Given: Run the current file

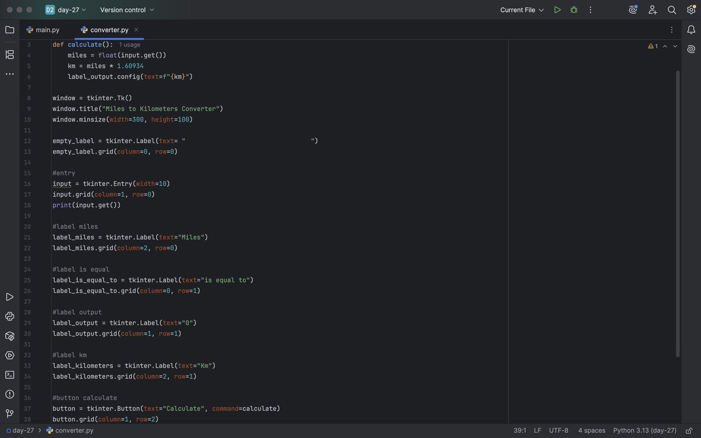Looking at the screenshot, I should coord(557,10).
